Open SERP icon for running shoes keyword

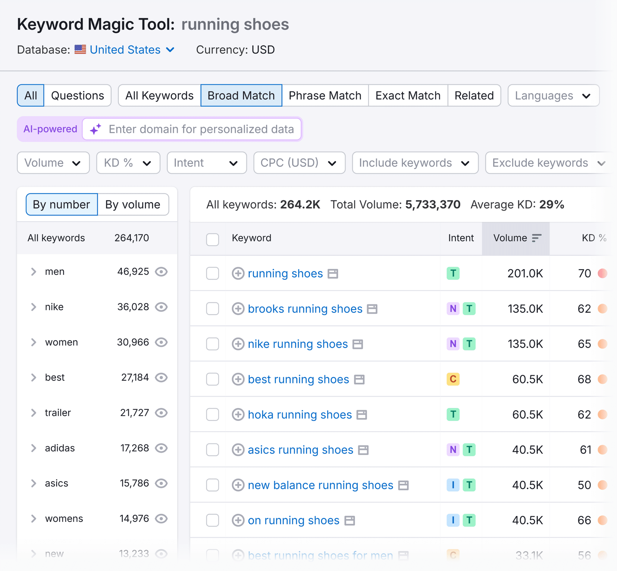pos(333,274)
